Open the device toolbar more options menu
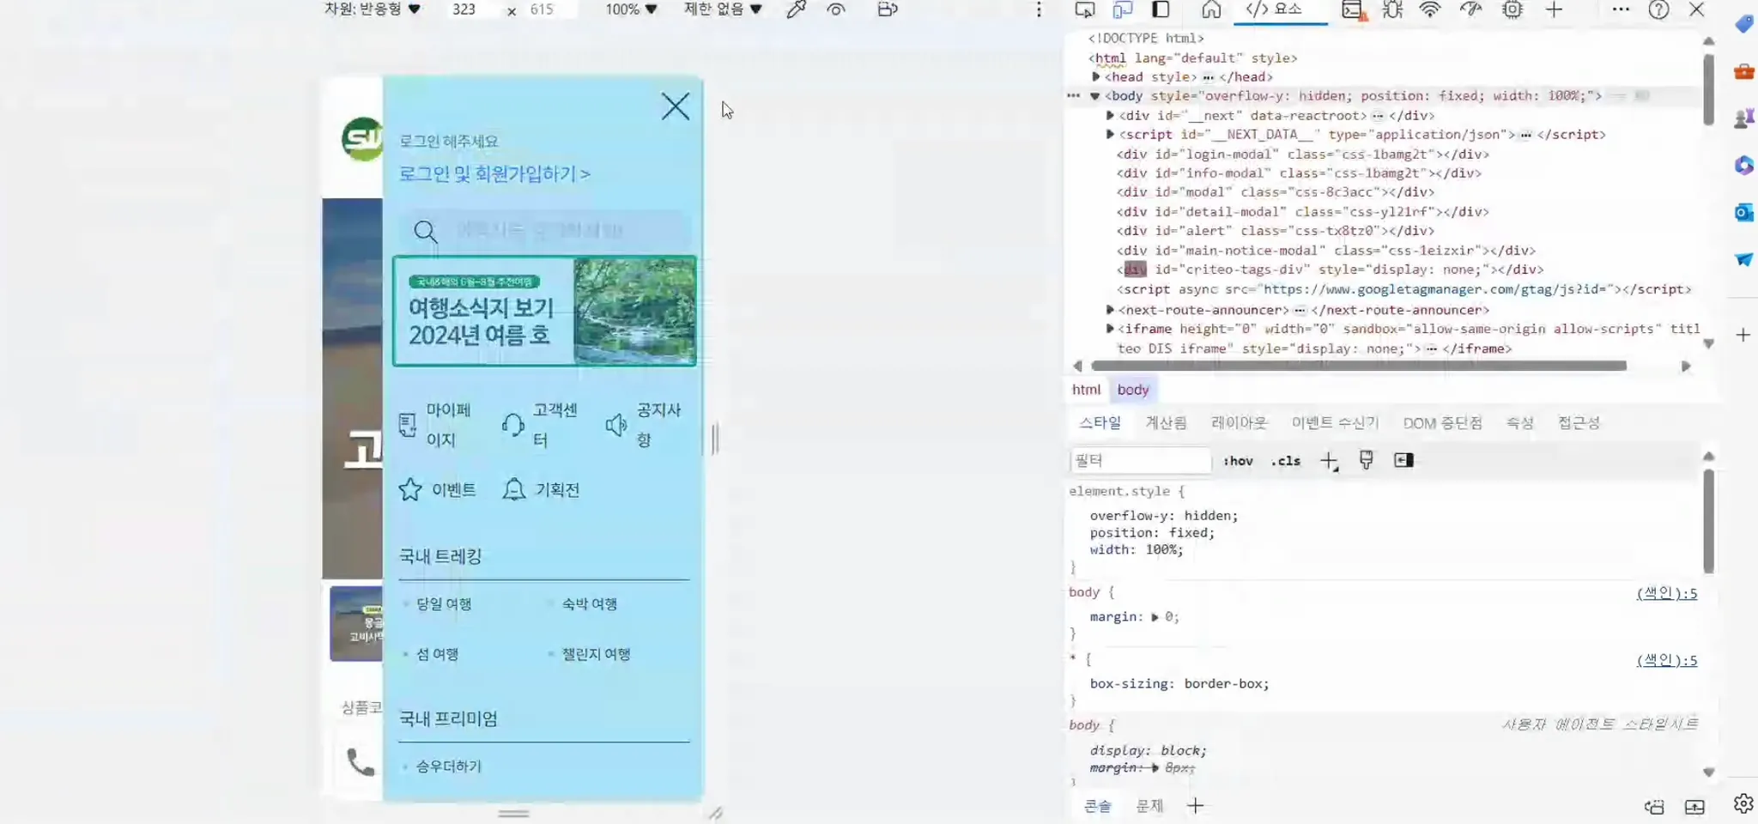This screenshot has height=824, width=1758. tap(1039, 9)
